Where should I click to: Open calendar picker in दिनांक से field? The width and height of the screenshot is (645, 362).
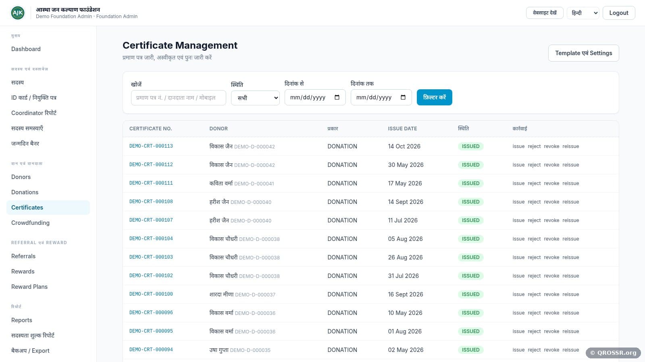coord(337,97)
